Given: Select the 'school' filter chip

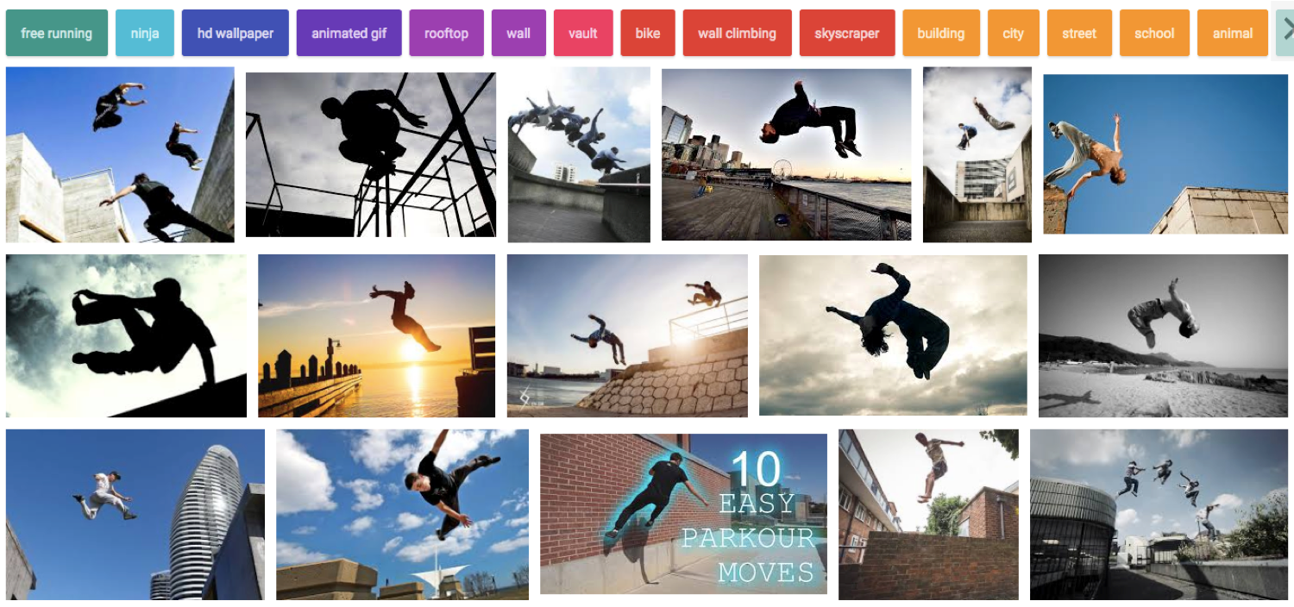Looking at the screenshot, I should click(1155, 34).
